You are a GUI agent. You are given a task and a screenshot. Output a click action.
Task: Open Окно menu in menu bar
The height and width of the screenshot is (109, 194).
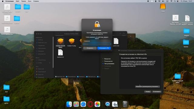click(30, 1)
